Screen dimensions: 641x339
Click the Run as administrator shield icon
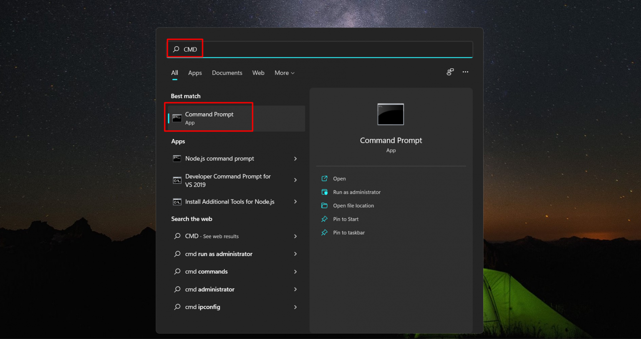tap(324, 192)
